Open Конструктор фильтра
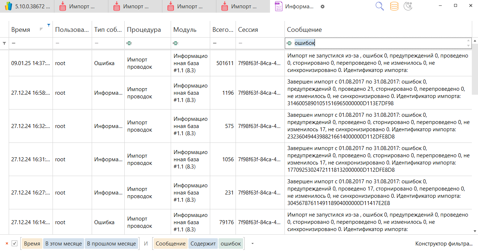The height and width of the screenshot is (252, 478). [444, 244]
